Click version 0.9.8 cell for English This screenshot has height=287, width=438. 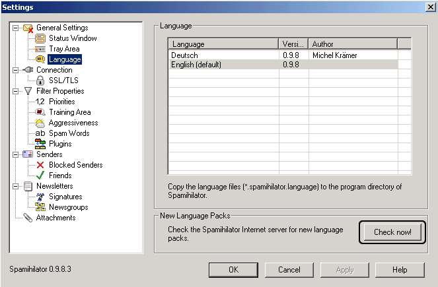(x=291, y=65)
